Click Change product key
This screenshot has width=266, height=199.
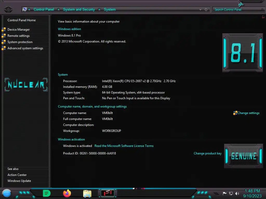(208, 153)
